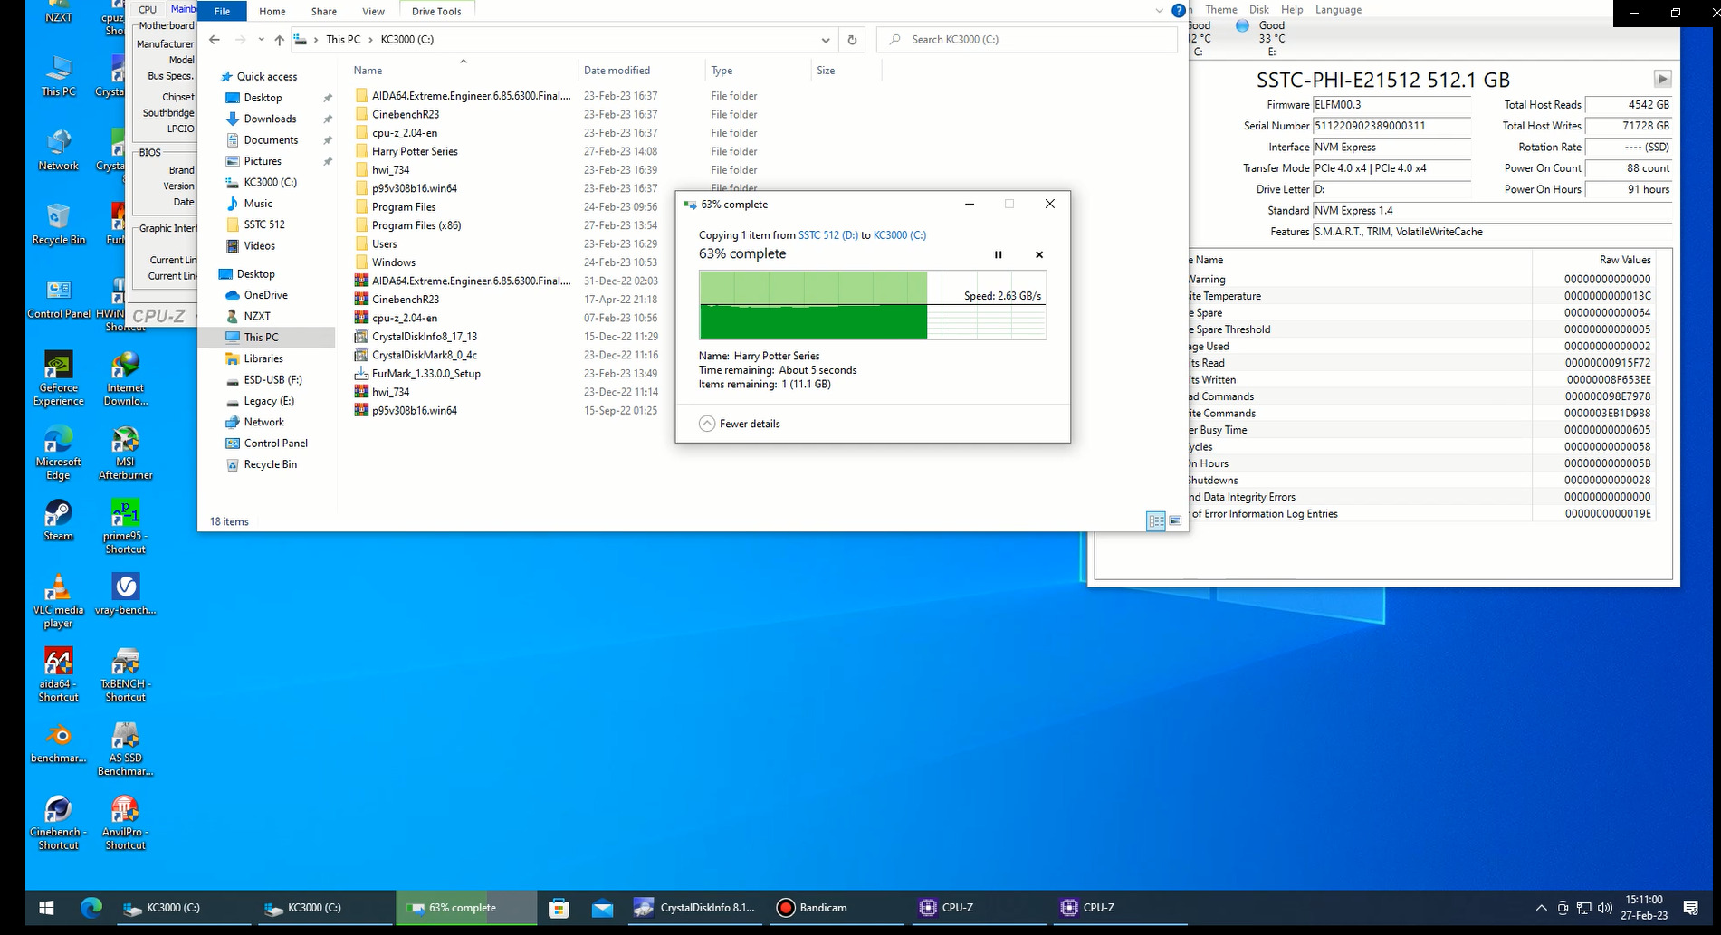Click next disk arrow in CrystalDiskInfo
1721x935 pixels.
click(1662, 79)
